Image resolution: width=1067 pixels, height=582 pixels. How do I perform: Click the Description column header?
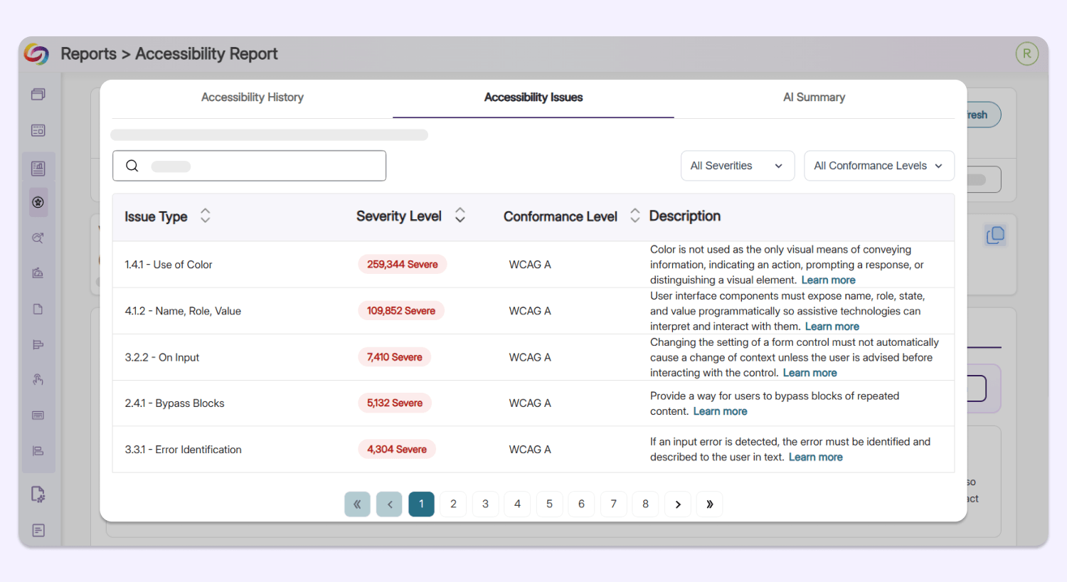(685, 216)
